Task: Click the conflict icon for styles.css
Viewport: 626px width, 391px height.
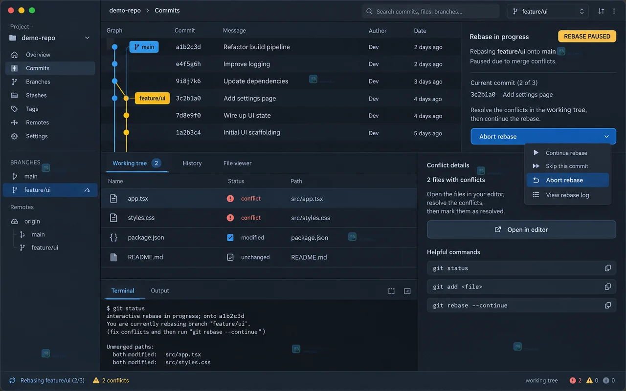Action: [x=230, y=218]
